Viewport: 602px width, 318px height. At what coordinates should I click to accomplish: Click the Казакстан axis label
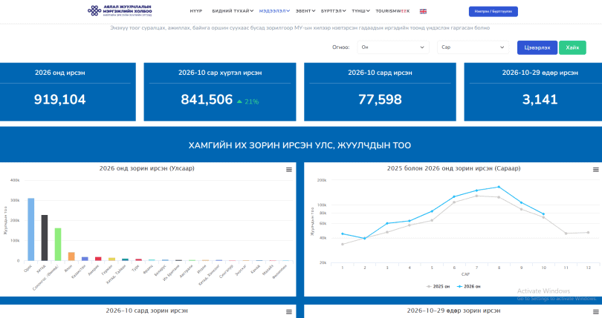pos(79,271)
